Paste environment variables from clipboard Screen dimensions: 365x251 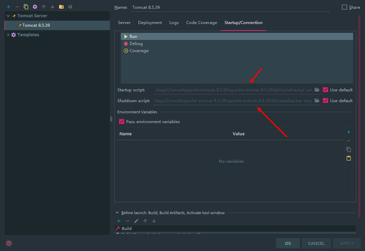[349, 158]
